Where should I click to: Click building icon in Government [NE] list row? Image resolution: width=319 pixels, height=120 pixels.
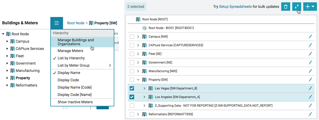144,62
